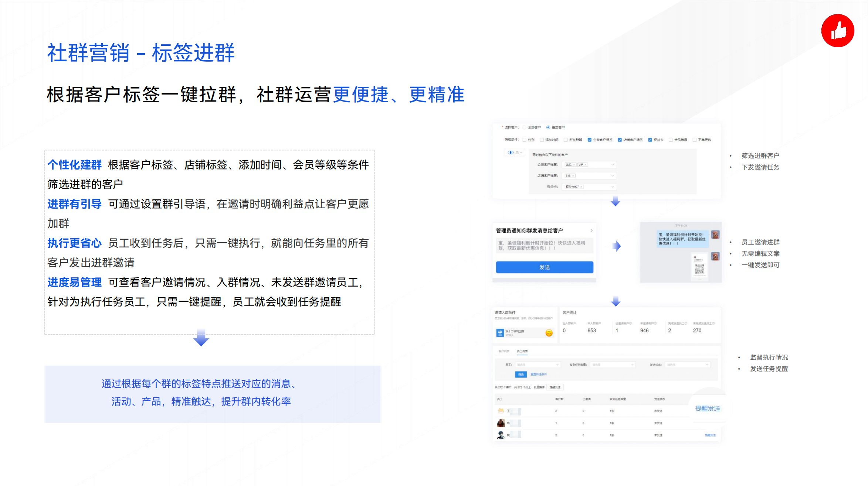Click the avatar of employee 姚
Viewport: 868px width, 486px height.
tap(501, 435)
